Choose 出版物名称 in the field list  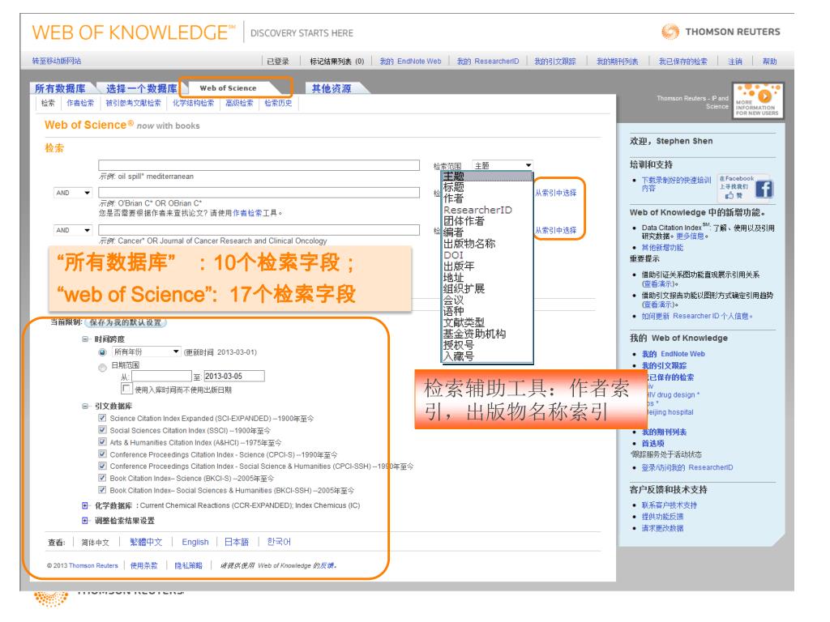(x=469, y=244)
